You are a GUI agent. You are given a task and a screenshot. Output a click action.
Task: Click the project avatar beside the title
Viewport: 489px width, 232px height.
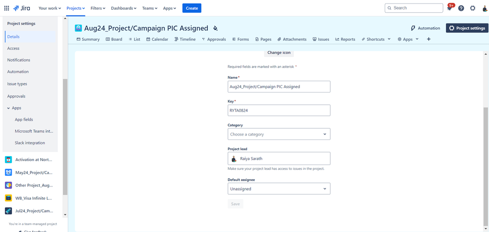(78, 28)
